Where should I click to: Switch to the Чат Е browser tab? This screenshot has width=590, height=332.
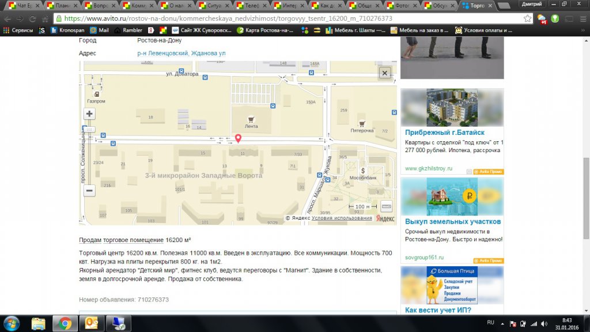pyautogui.click(x=24, y=6)
